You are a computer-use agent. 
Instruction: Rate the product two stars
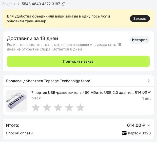47,108
